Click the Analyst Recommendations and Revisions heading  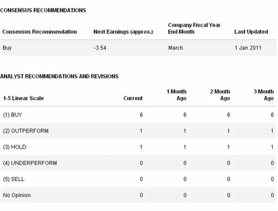(59, 77)
